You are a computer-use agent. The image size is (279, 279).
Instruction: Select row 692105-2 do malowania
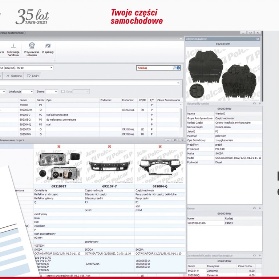(90, 120)
